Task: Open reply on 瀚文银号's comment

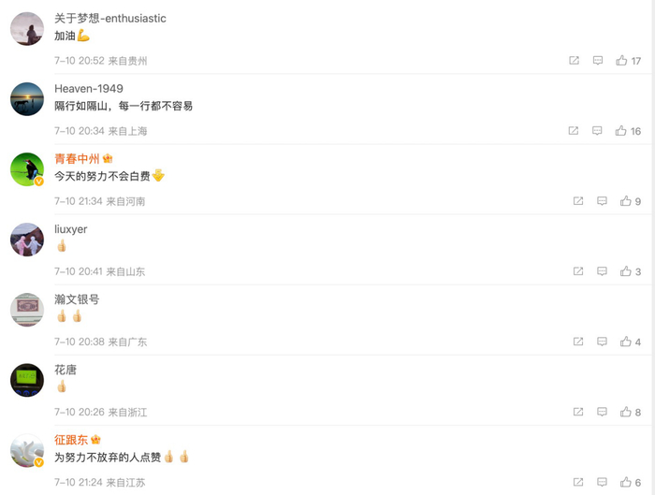Action: [x=602, y=342]
